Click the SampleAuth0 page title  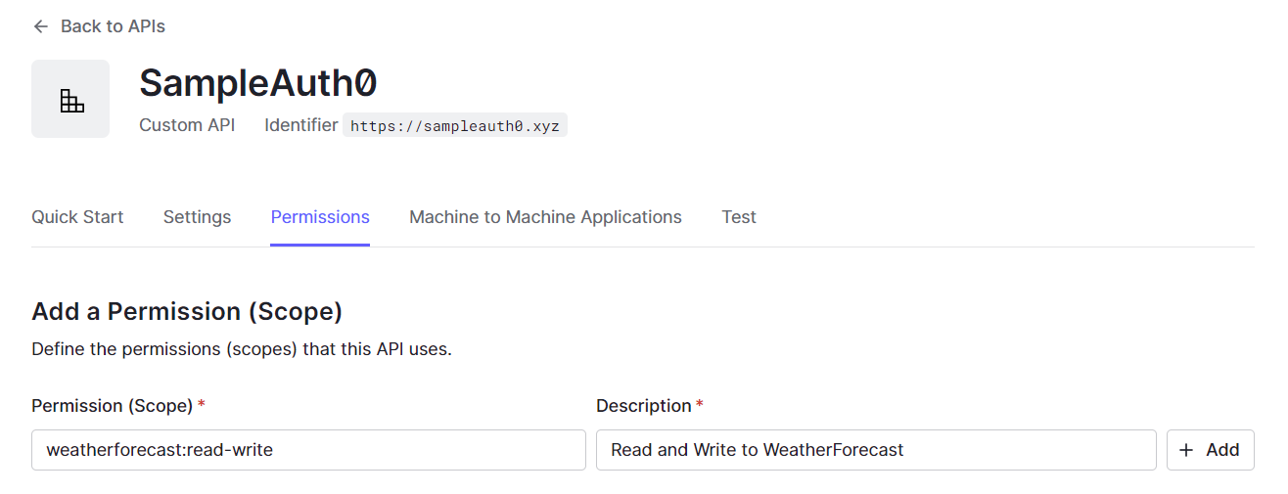tap(258, 83)
